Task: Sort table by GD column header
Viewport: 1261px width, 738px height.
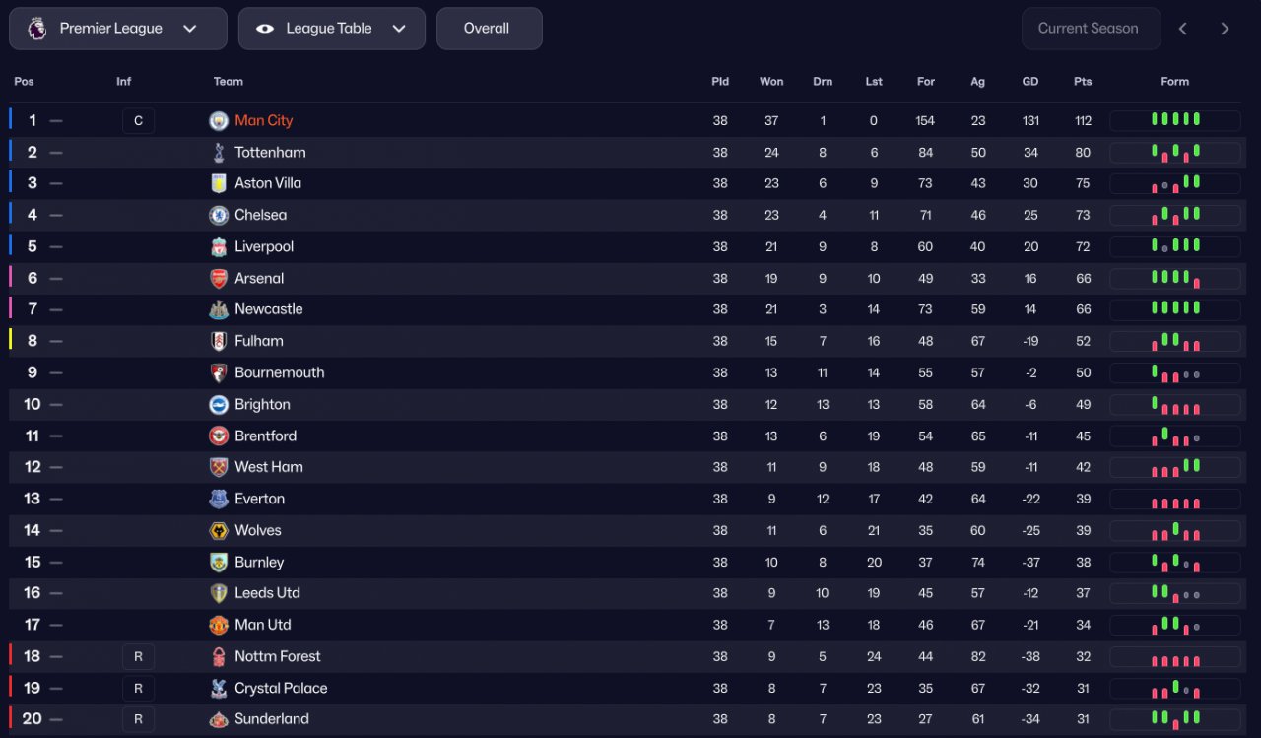Action: tap(1029, 82)
